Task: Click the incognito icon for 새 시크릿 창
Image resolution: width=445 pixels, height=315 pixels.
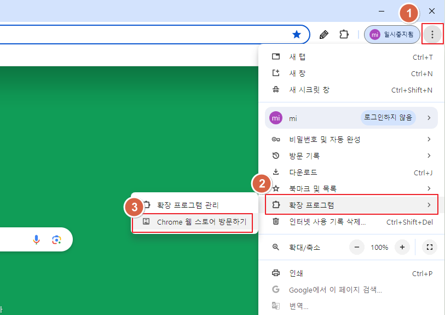Action: coord(275,89)
